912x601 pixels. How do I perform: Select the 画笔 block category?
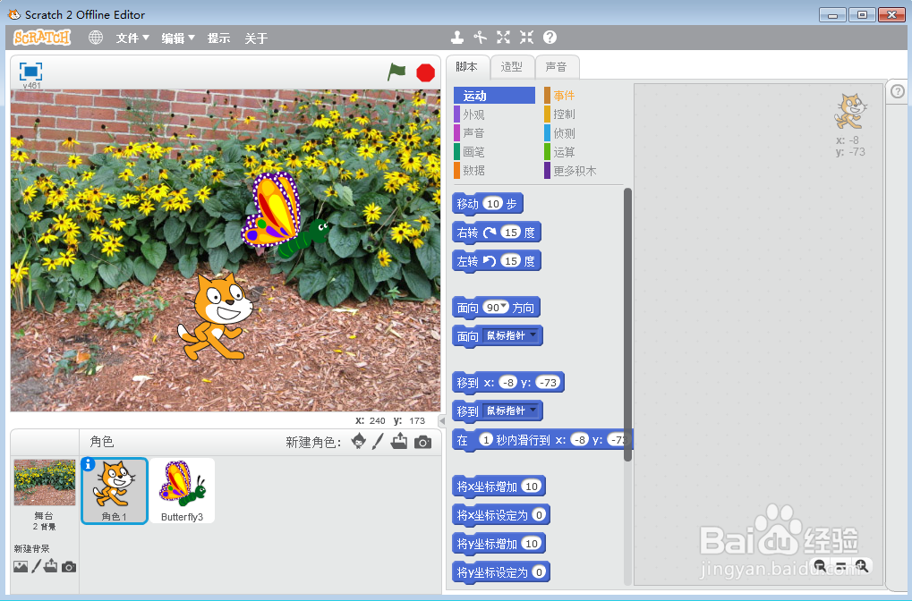[x=494, y=152]
